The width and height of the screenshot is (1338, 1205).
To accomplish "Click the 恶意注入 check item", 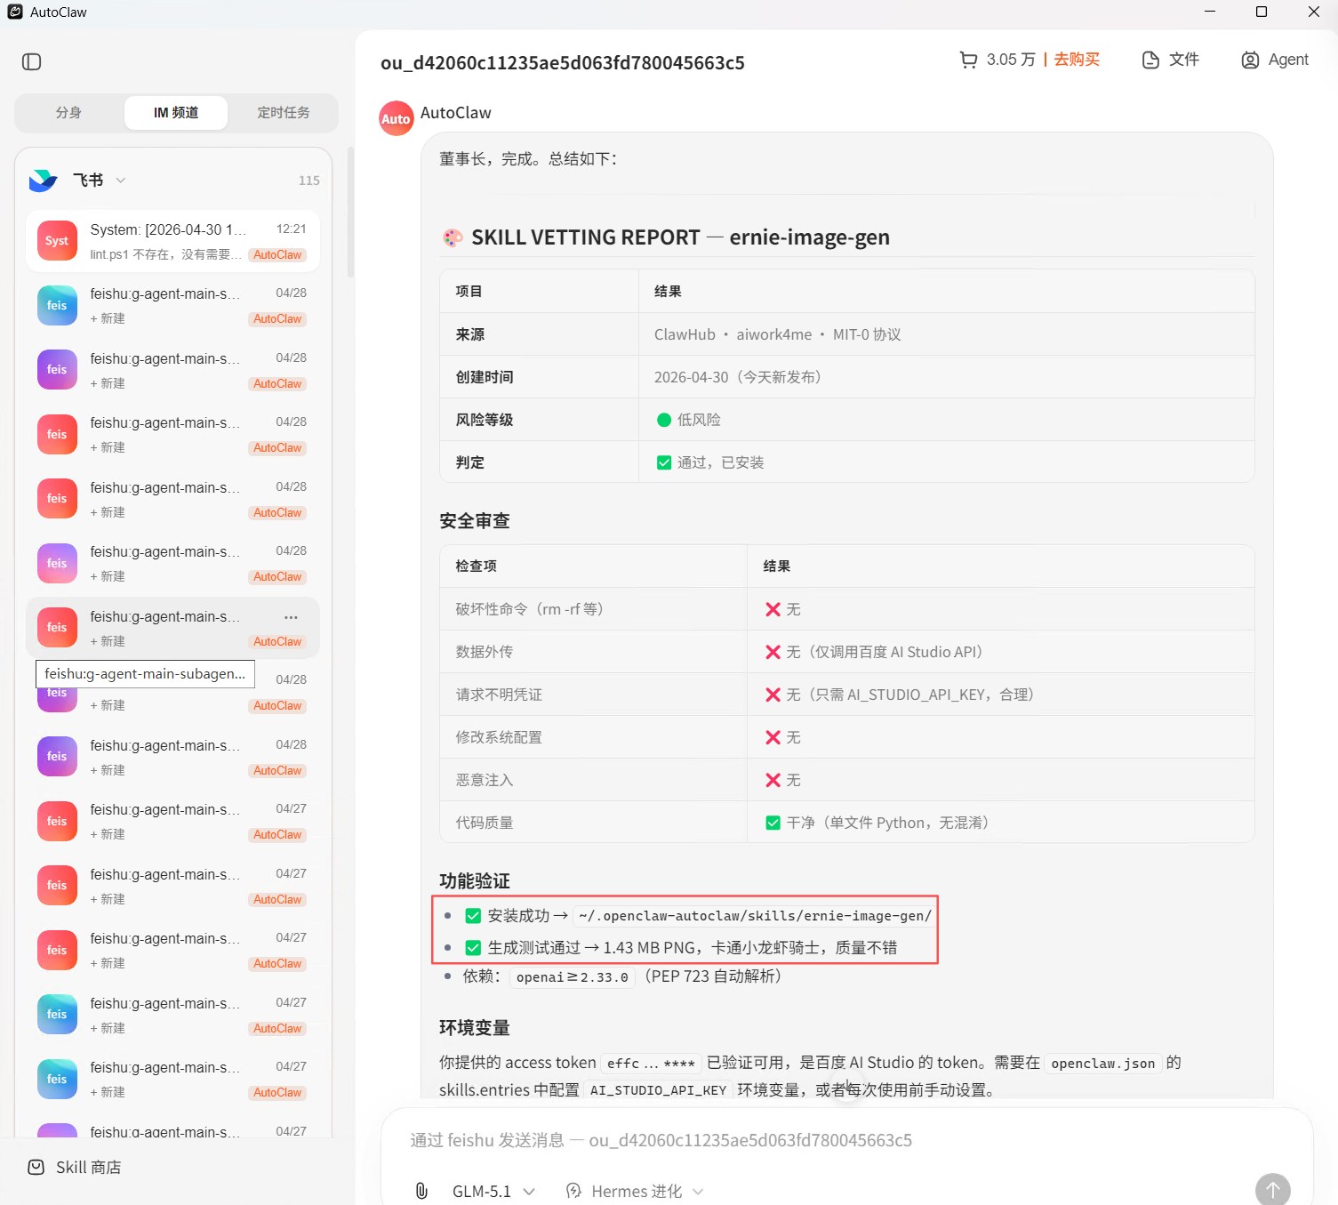I will tap(485, 780).
